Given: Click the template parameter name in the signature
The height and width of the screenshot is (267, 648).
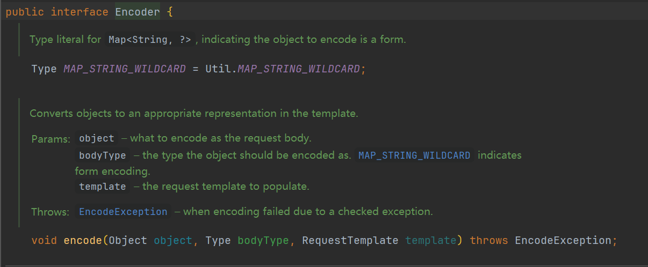Looking at the screenshot, I should coord(431,240).
